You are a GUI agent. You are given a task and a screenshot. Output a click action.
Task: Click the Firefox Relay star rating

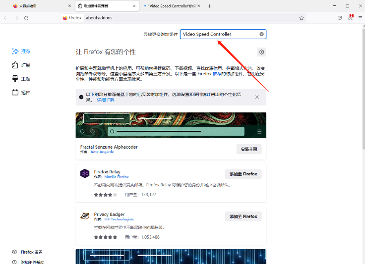[x=106, y=195]
